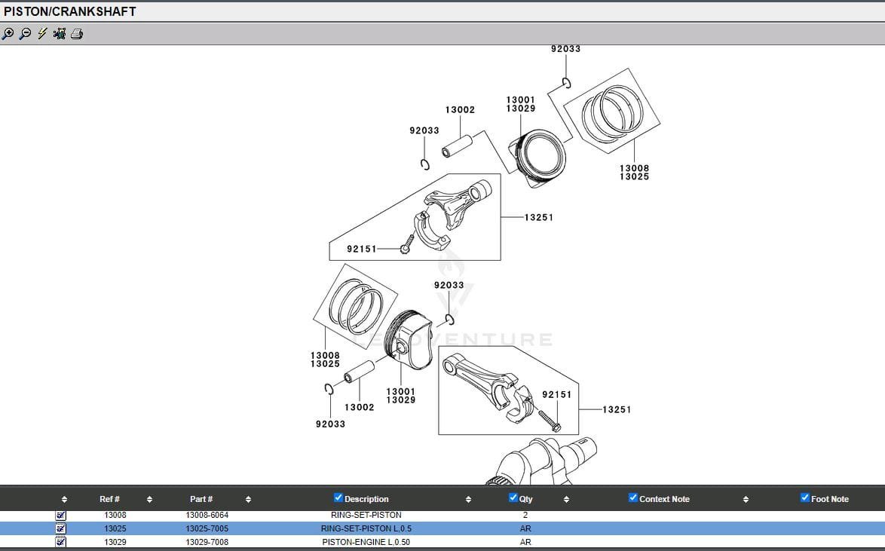The width and height of the screenshot is (885, 551).
Task: Toggle the checkbox on row 13025
Action: click(x=60, y=528)
